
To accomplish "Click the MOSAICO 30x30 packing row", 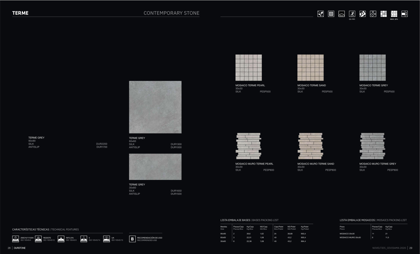I will [x=373, y=234].
